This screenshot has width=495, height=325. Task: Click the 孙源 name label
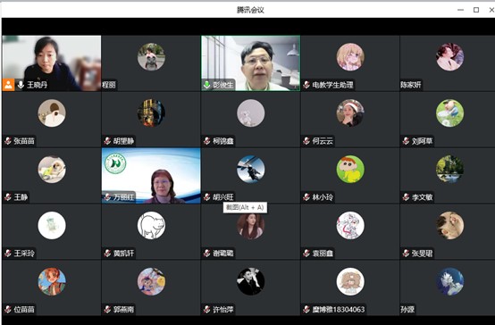(x=407, y=310)
